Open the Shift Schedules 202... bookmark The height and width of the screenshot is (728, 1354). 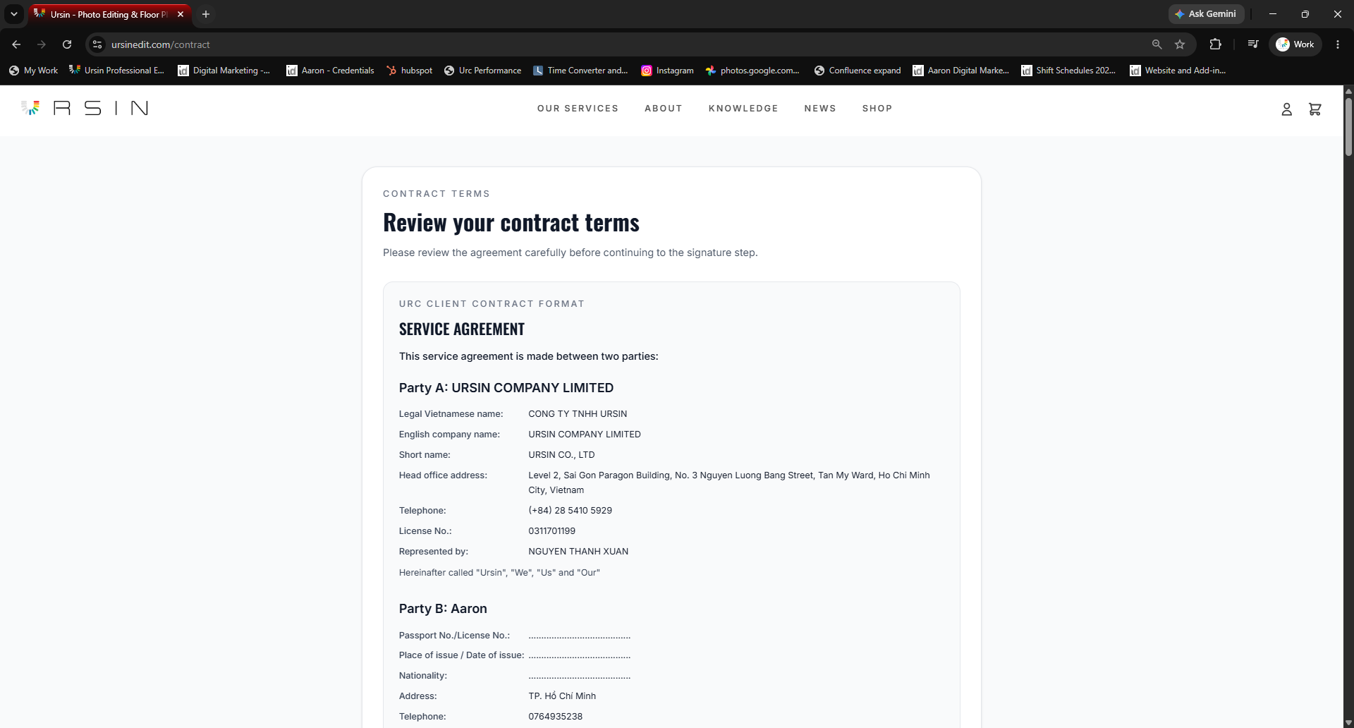coord(1068,71)
